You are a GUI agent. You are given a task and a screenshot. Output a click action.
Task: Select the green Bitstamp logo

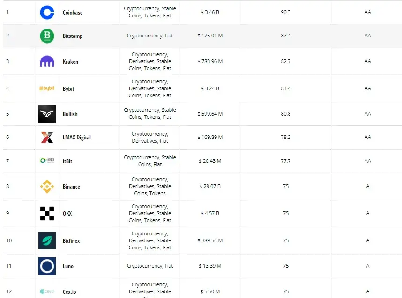[47, 36]
